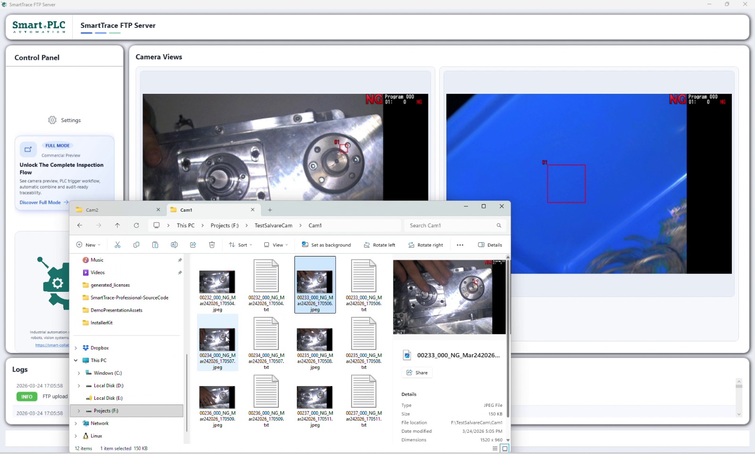Add a new Explorer tab
The width and height of the screenshot is (755, 454).
[270, 210]
